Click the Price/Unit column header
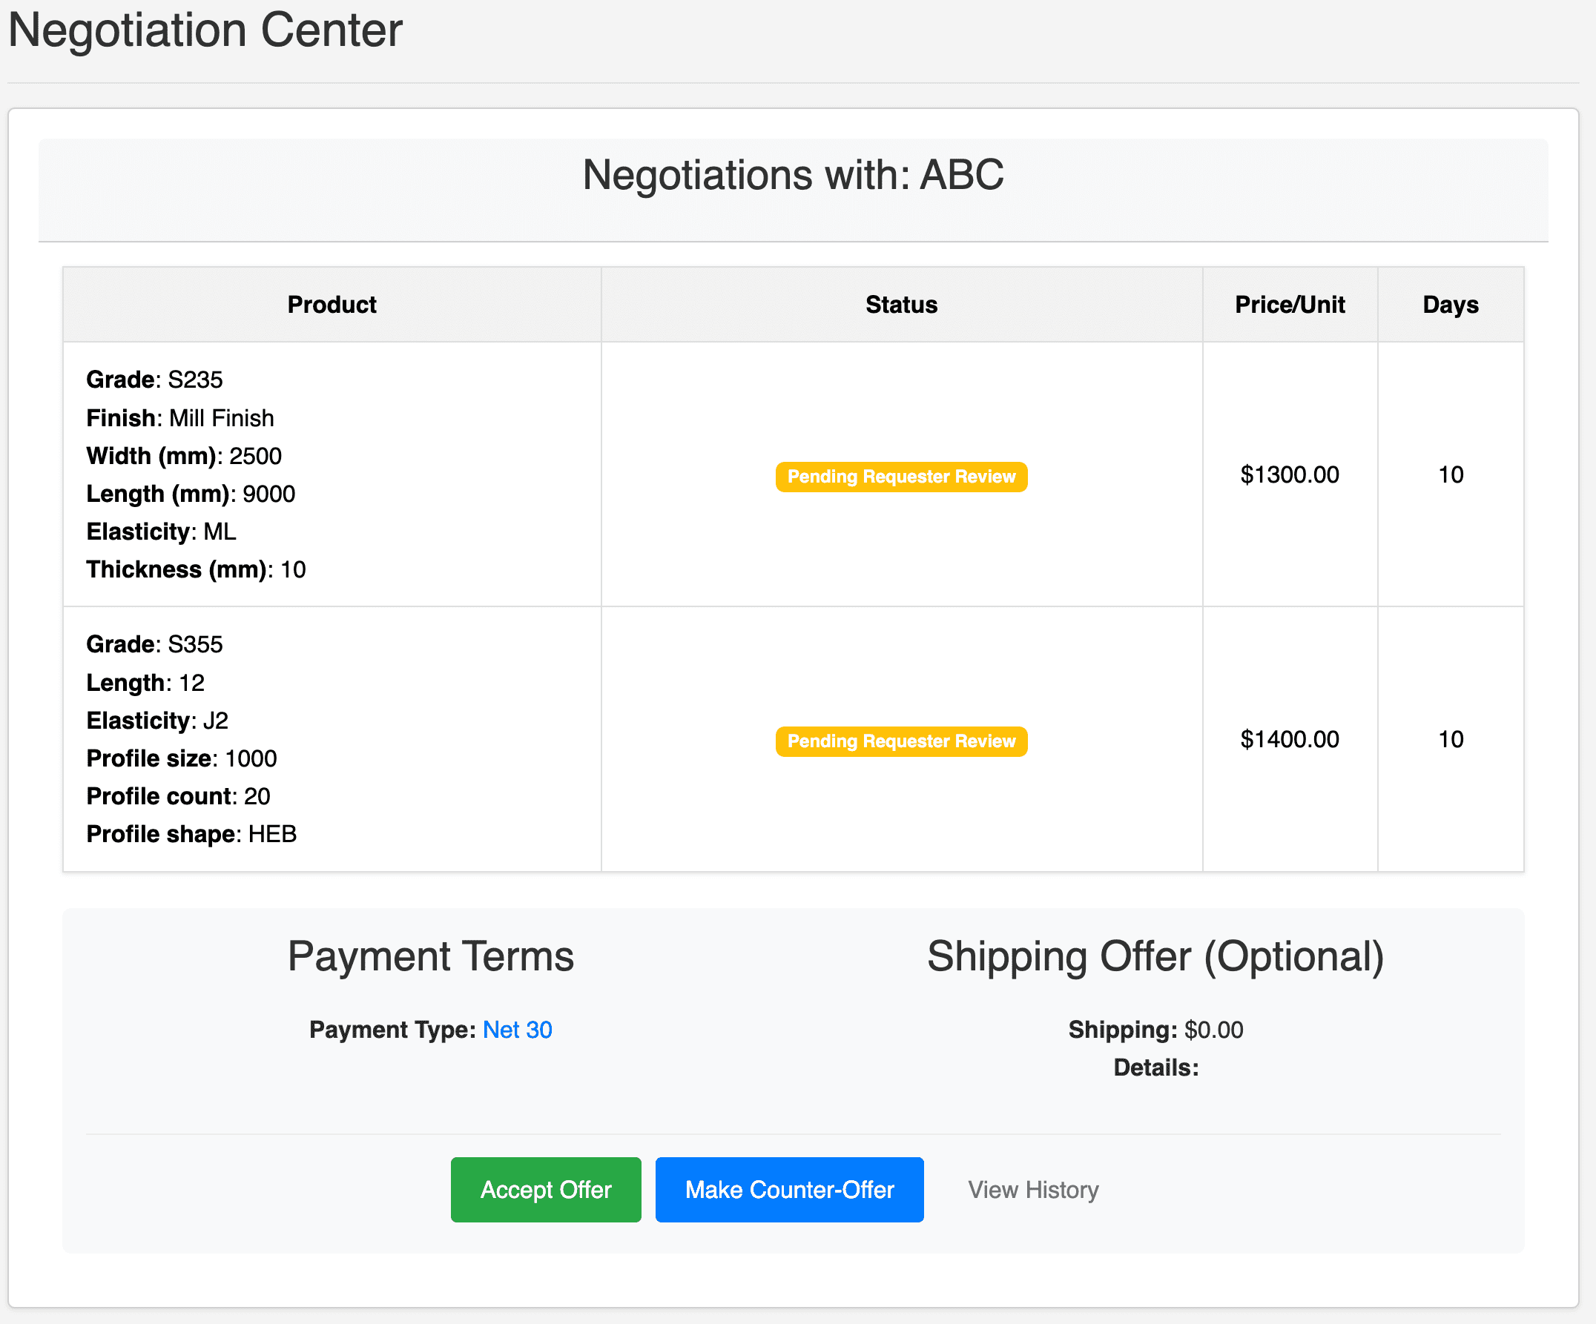 [x=1289, y=304]
